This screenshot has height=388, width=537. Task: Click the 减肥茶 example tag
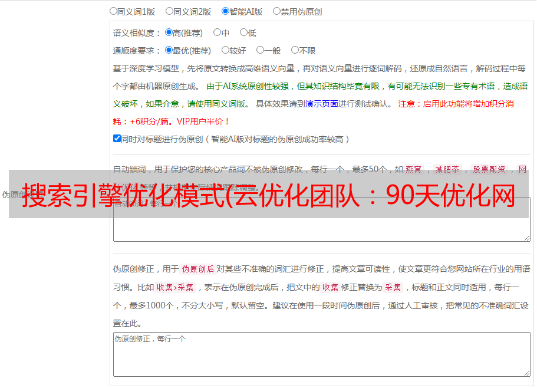447,169
